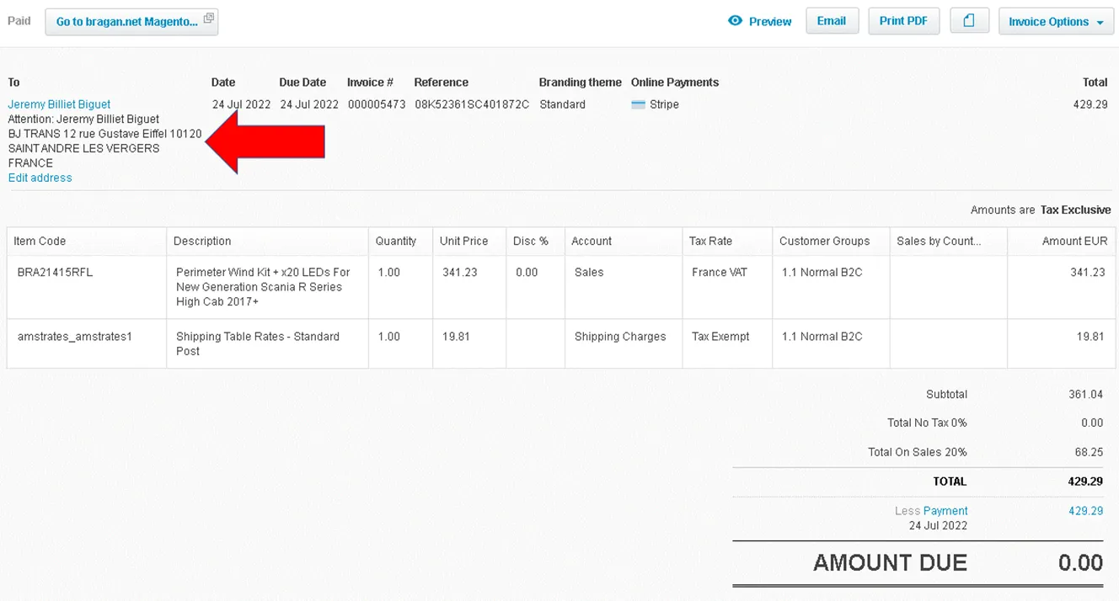
Task: Click the Unit Price column header
Action: (469, 241)
